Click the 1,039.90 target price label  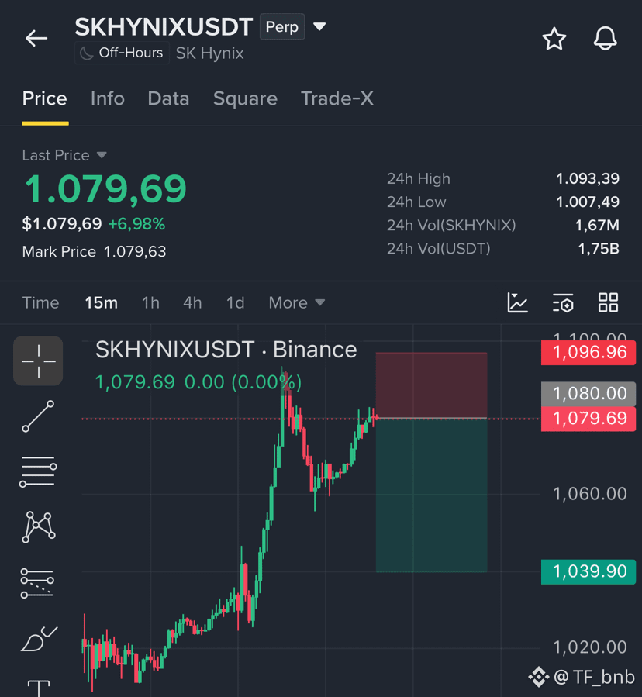tap(588, 571)
